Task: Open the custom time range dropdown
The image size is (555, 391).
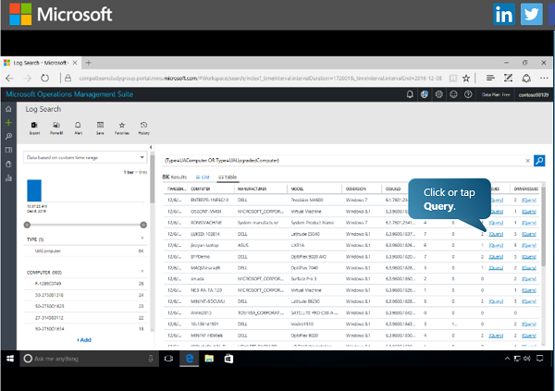Action: [x=86, y=158]
